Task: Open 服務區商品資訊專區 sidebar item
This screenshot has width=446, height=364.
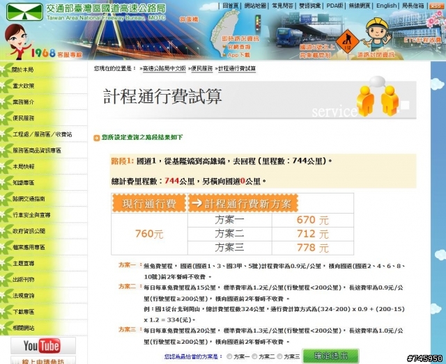Action: 37,150
